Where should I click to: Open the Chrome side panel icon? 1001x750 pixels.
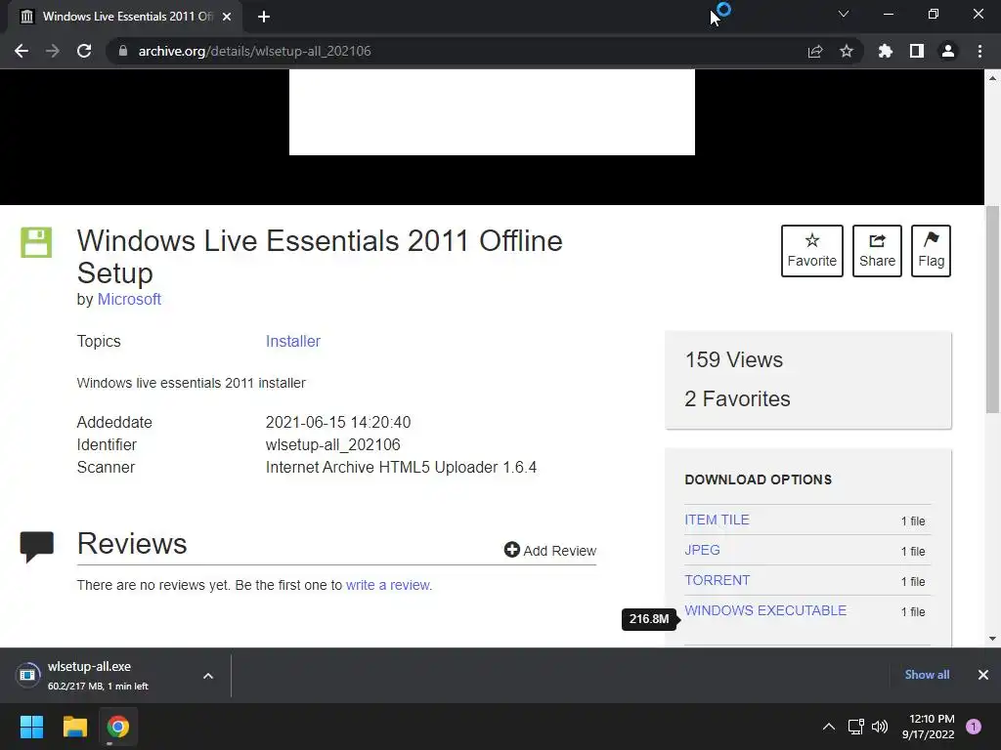pos(917,51)
